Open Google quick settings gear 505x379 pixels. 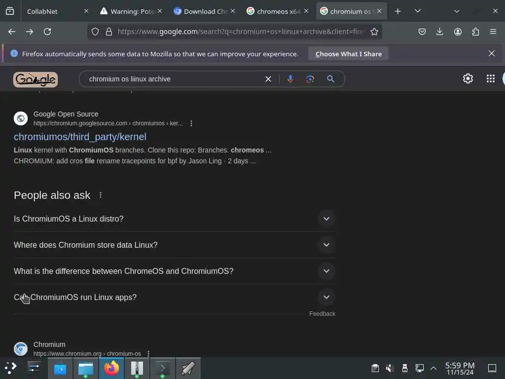(468, 78)
